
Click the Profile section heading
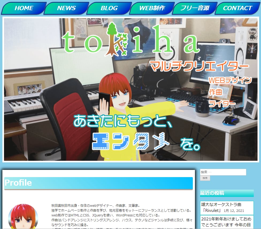coord(98,183)
